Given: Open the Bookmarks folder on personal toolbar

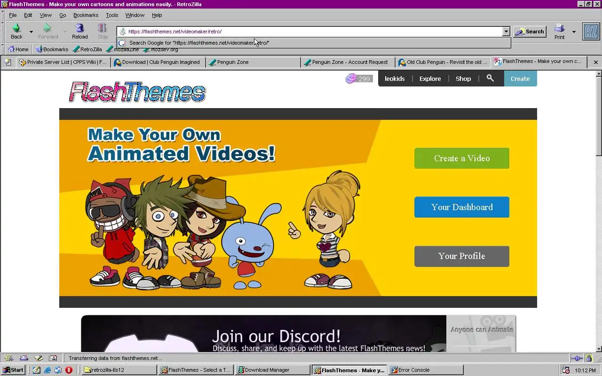Looking at the screenshot, I should pos(52,49).
